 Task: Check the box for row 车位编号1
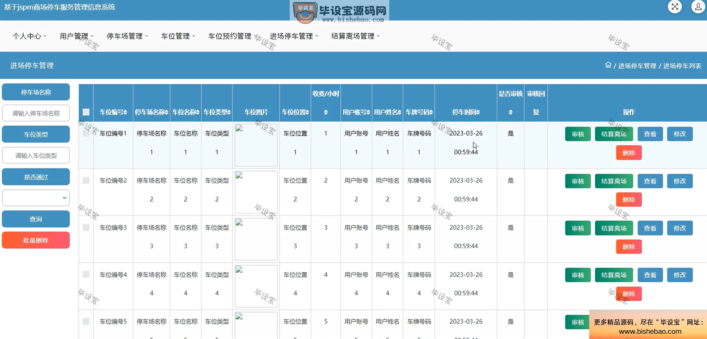(86, 133)
